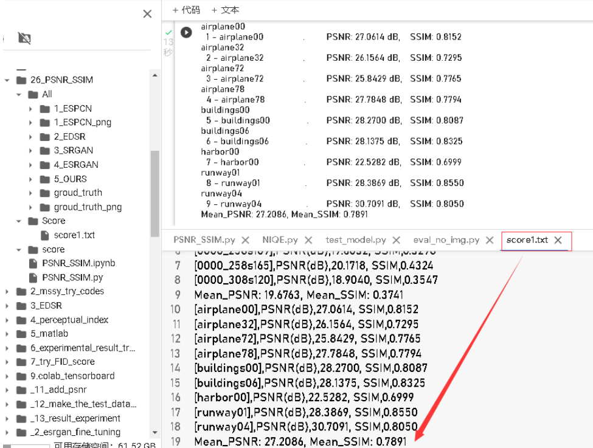Click the 1_ESPCN folder icon
The height and width of the screenshot is (448, 593).
tap(45, 109)
